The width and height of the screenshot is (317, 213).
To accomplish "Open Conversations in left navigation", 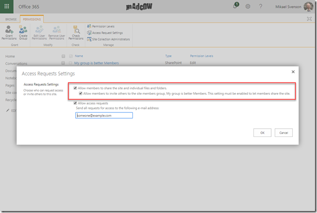I will click(x=16, y=63).
